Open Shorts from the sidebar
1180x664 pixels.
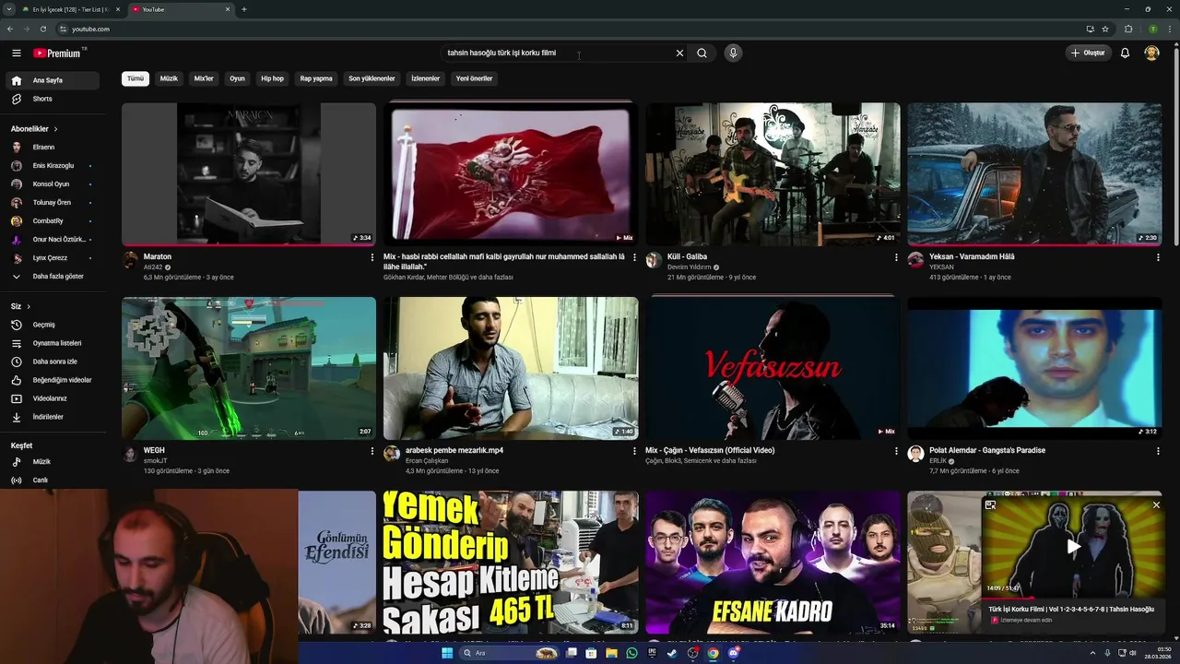(x=51, y=99)
